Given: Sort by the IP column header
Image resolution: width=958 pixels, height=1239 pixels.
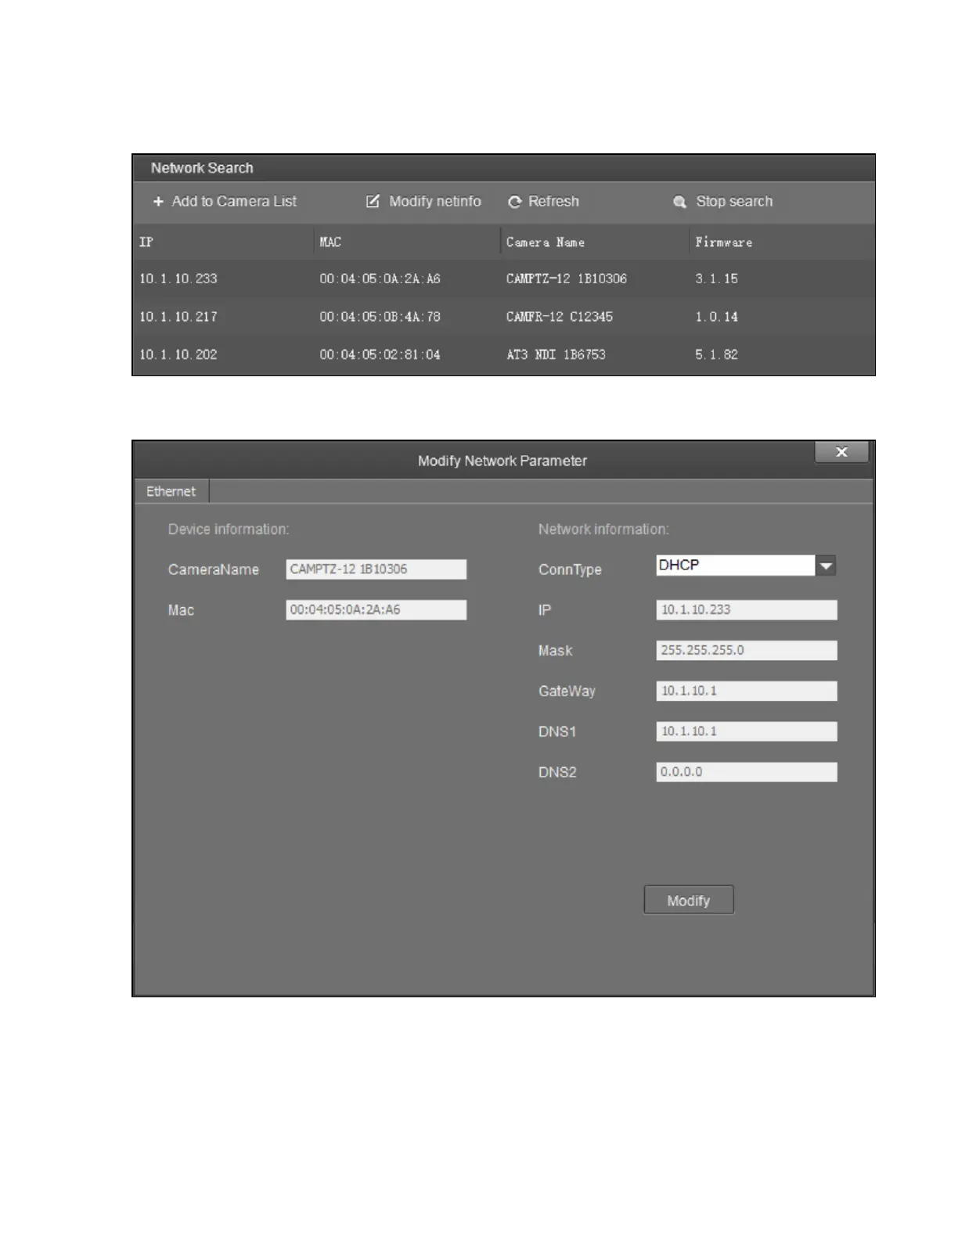Looking at the screenshot, I should [x=146, y=242].
